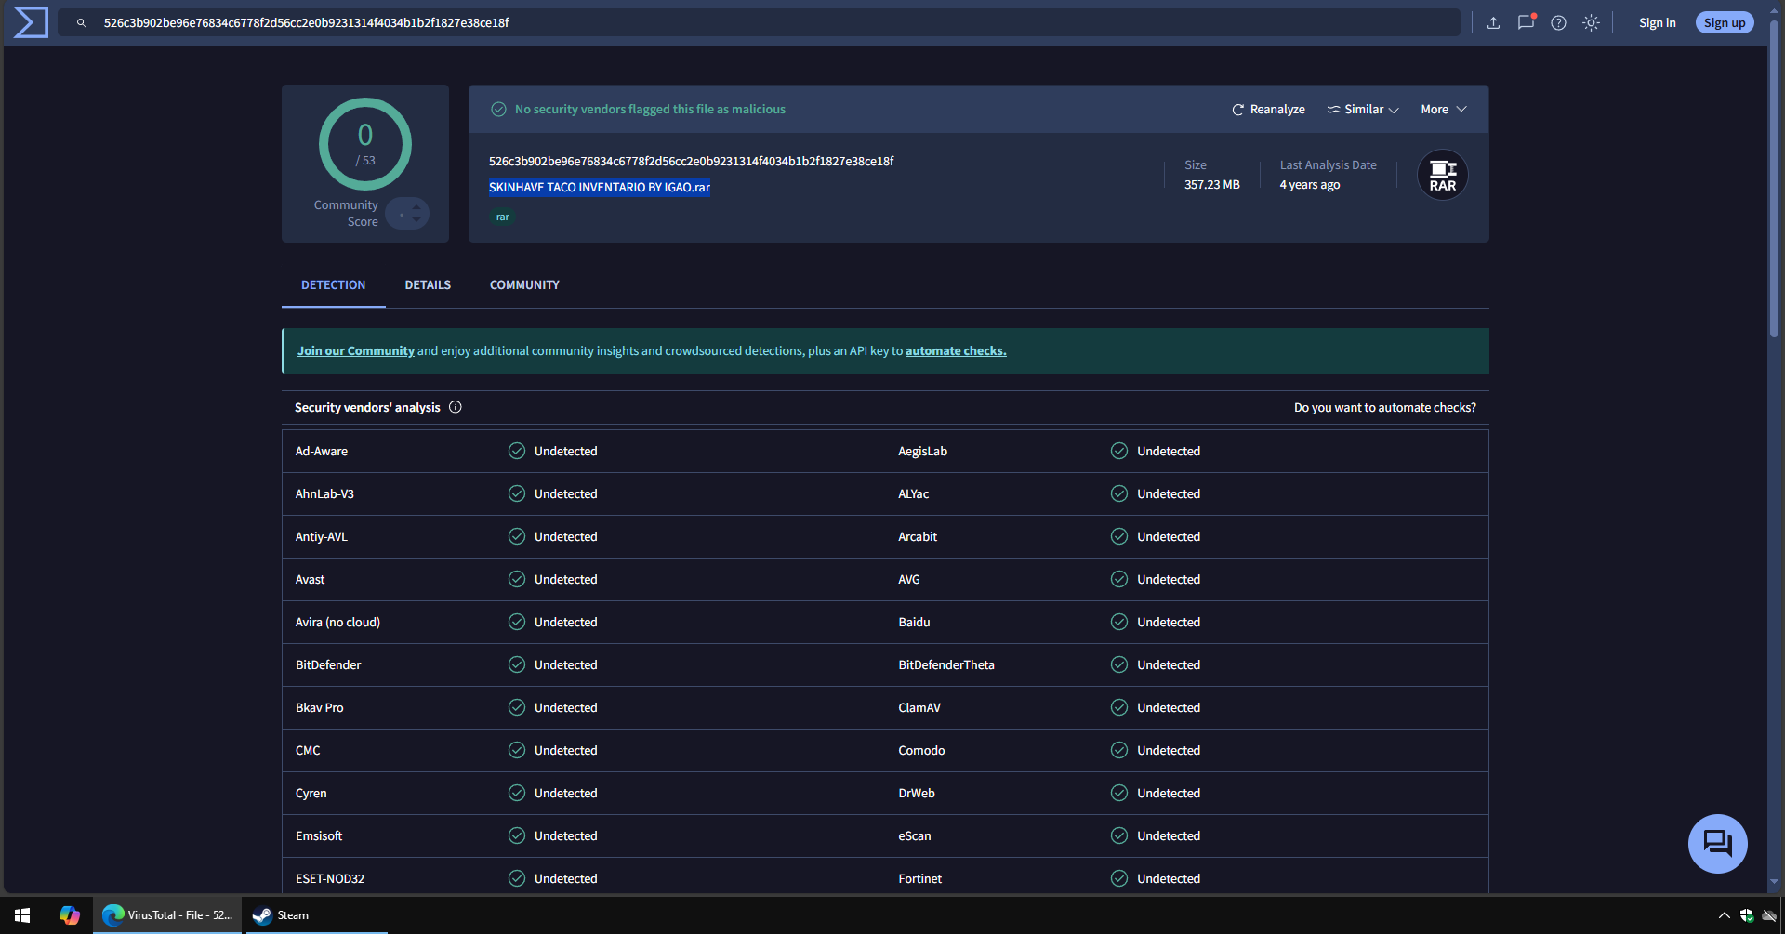Click the rar tag chip
Viewport: 1785px width, 934px height.
click(x=502, y=217)
